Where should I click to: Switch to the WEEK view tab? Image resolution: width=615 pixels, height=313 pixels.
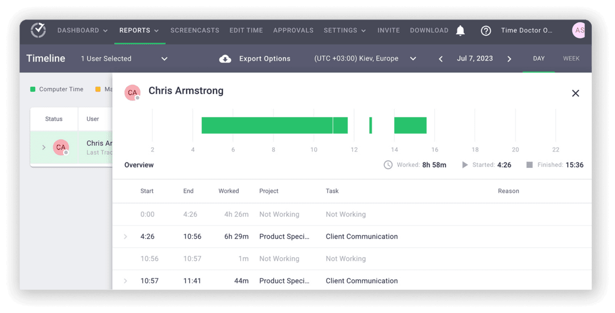[x=571, y=58]
